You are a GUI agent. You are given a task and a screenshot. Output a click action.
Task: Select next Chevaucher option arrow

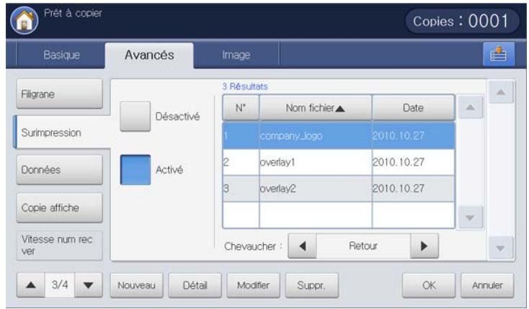click(x=424, y=246)
